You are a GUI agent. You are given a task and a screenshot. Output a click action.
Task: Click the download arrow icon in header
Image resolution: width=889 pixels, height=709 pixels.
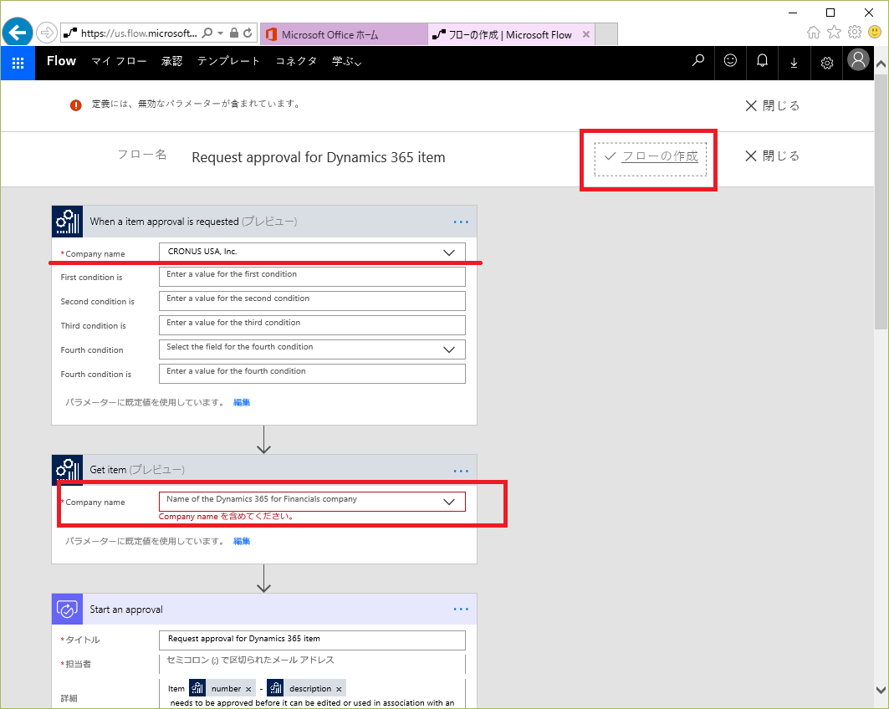coord(794,63)
